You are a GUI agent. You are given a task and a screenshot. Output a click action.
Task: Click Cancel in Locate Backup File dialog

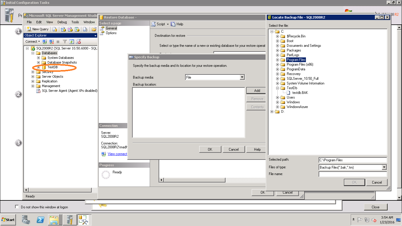coord(377,182)
